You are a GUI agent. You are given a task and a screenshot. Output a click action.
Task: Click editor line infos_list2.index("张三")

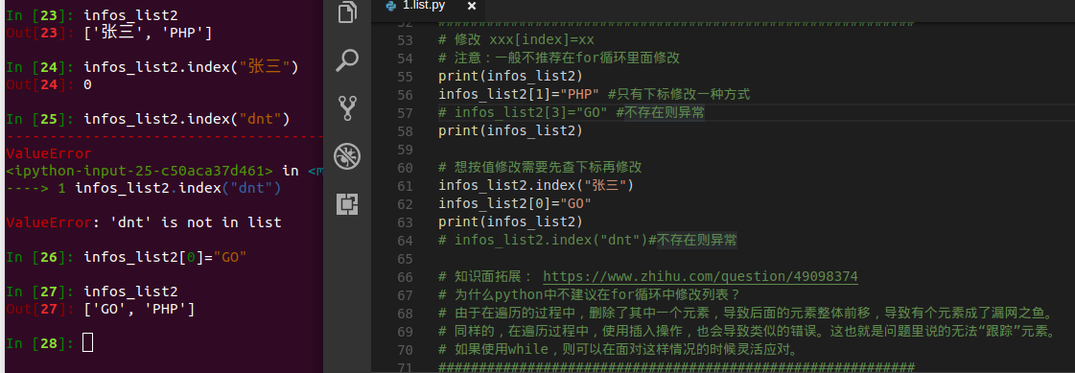(536, 186)
